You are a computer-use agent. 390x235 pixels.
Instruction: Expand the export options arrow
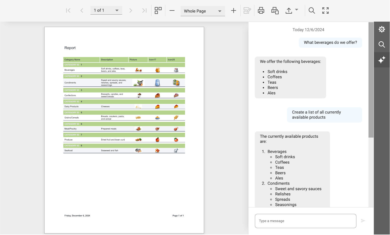pos(296,10)
